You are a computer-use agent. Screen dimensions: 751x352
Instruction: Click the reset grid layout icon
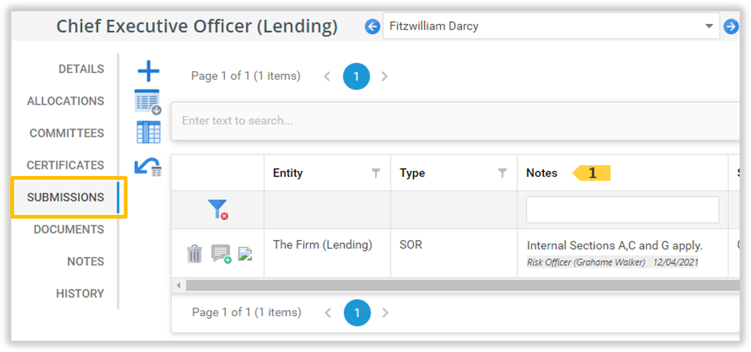point(148,167)
